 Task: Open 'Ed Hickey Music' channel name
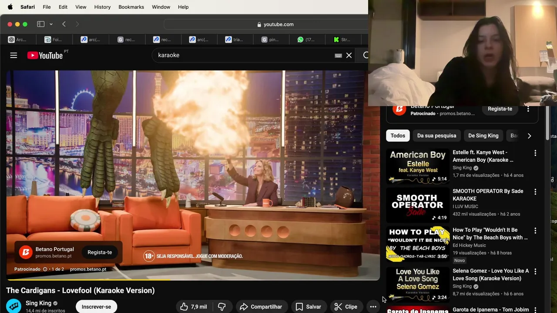coord(469,245)
